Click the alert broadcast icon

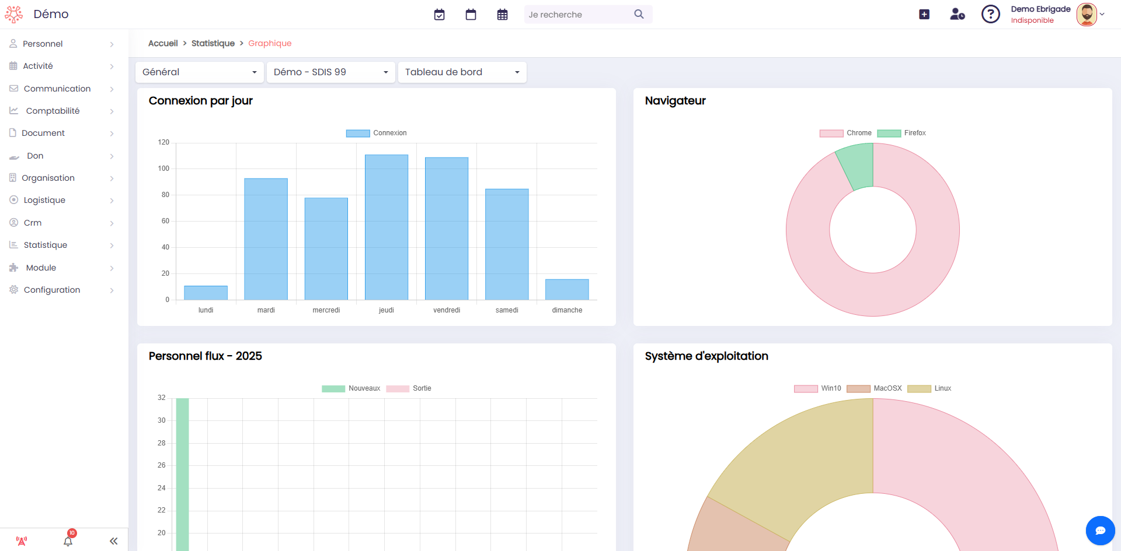(22, 541)
